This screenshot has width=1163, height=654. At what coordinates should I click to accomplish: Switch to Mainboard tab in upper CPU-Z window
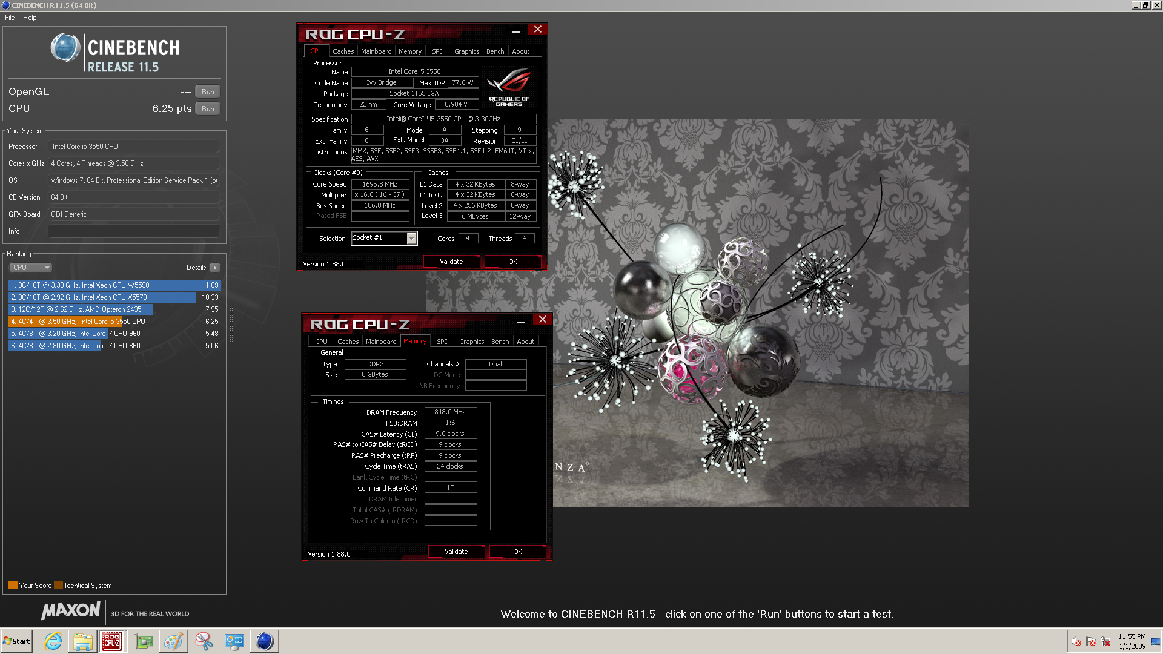(x=376, y=51)
